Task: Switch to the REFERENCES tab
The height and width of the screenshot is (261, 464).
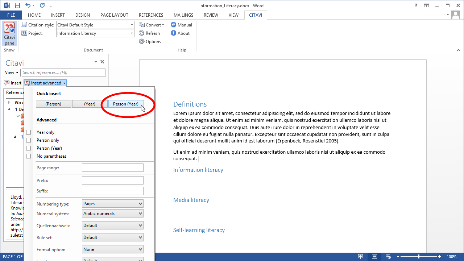Action: [151, 15]
